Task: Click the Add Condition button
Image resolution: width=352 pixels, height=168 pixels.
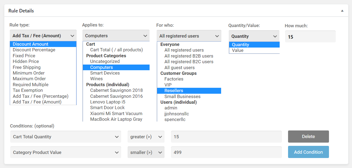Action: tap(308, 152)
